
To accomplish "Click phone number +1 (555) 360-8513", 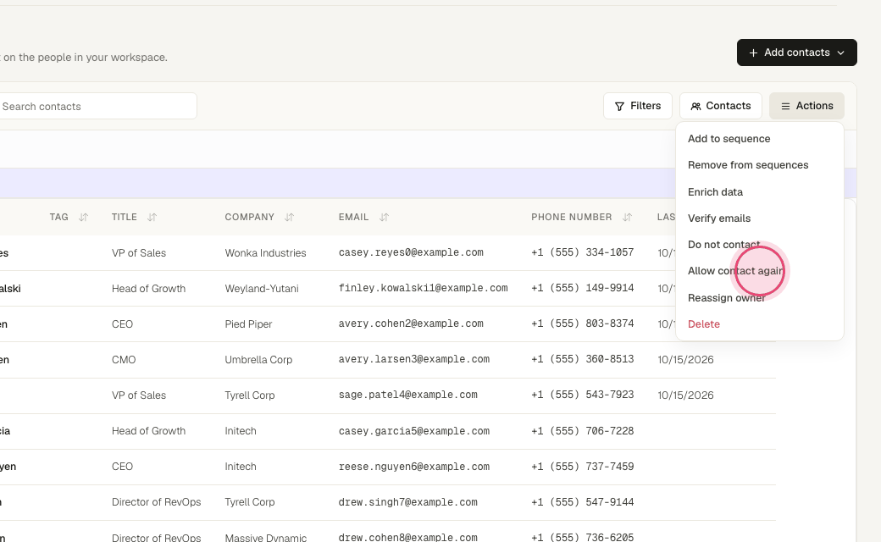I will coord(583,359).
